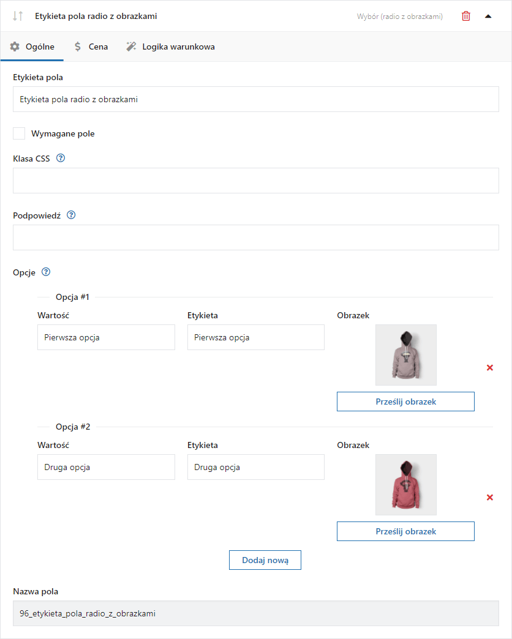
Task: Edit the Etykieta field of Opcja #2
Action: coord(255,467)
